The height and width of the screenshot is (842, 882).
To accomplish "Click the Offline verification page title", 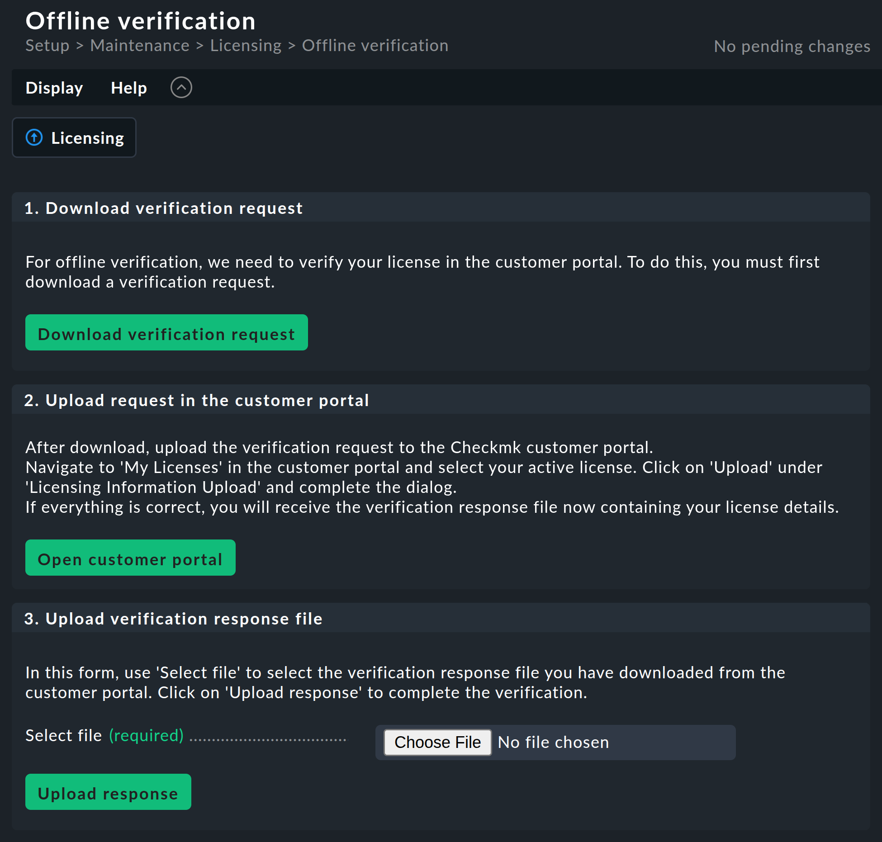I will tap(140, 20).
